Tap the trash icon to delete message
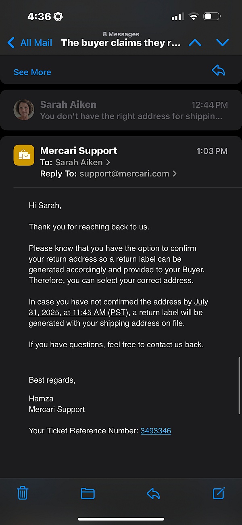The height and width of the screenshot is (525, 242). point(23,493)
